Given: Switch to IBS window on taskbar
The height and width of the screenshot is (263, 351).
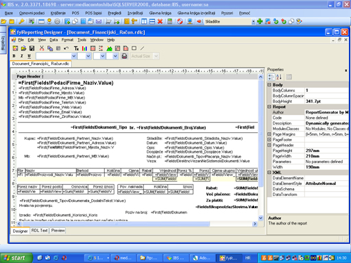Looking at the screenshot, I should pos(176,258).
